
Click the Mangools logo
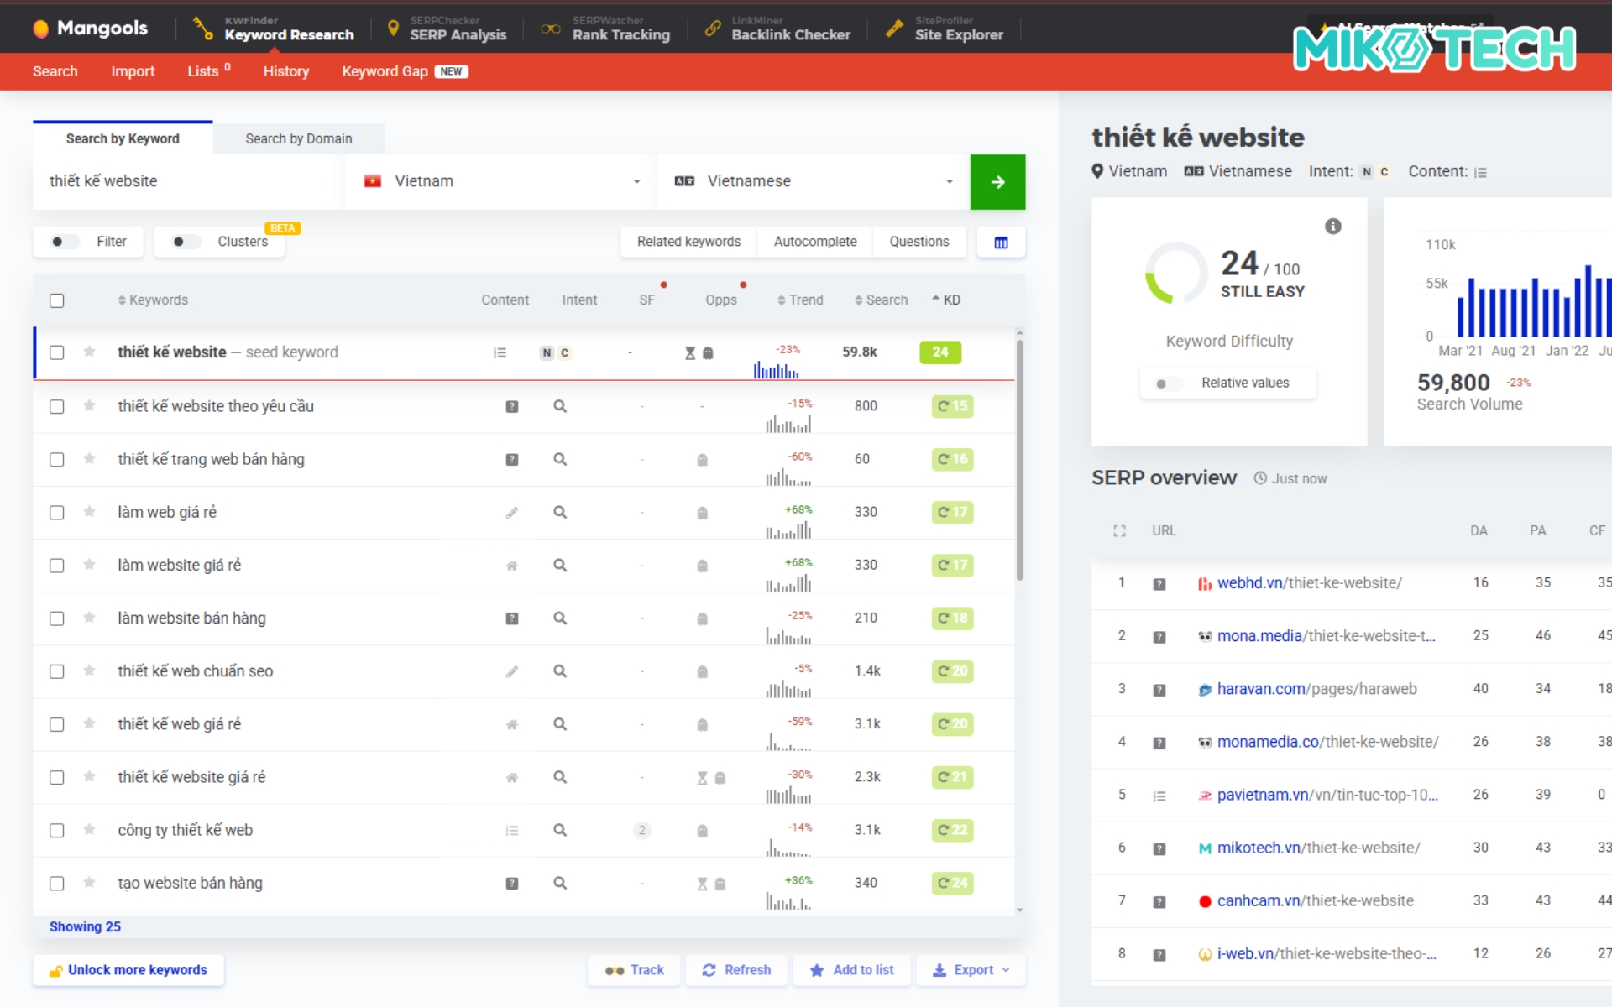click(x=91, y=28)
